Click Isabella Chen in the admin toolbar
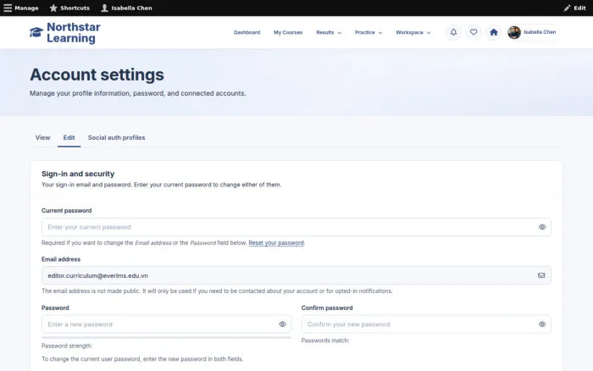This screenshot has height=371, width=593. pyautogui.click(x=131, y=8)
